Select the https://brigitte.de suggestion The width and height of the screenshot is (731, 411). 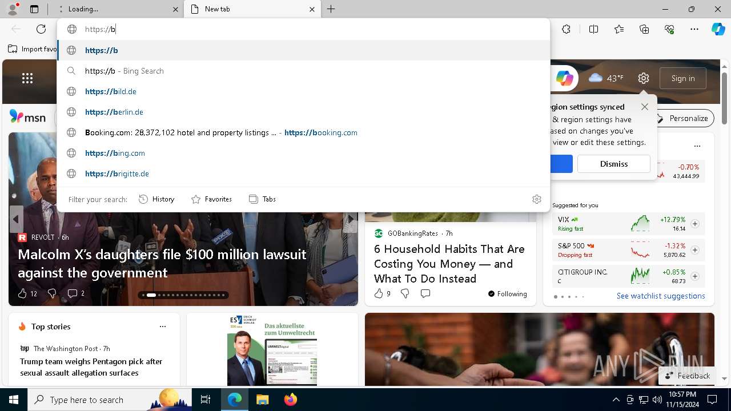304,174
